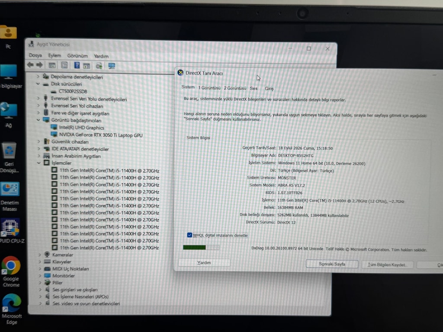Select Ses İşleme Nesneleri (APOs) item
443x332 pixels.
[x=80, y=297]
